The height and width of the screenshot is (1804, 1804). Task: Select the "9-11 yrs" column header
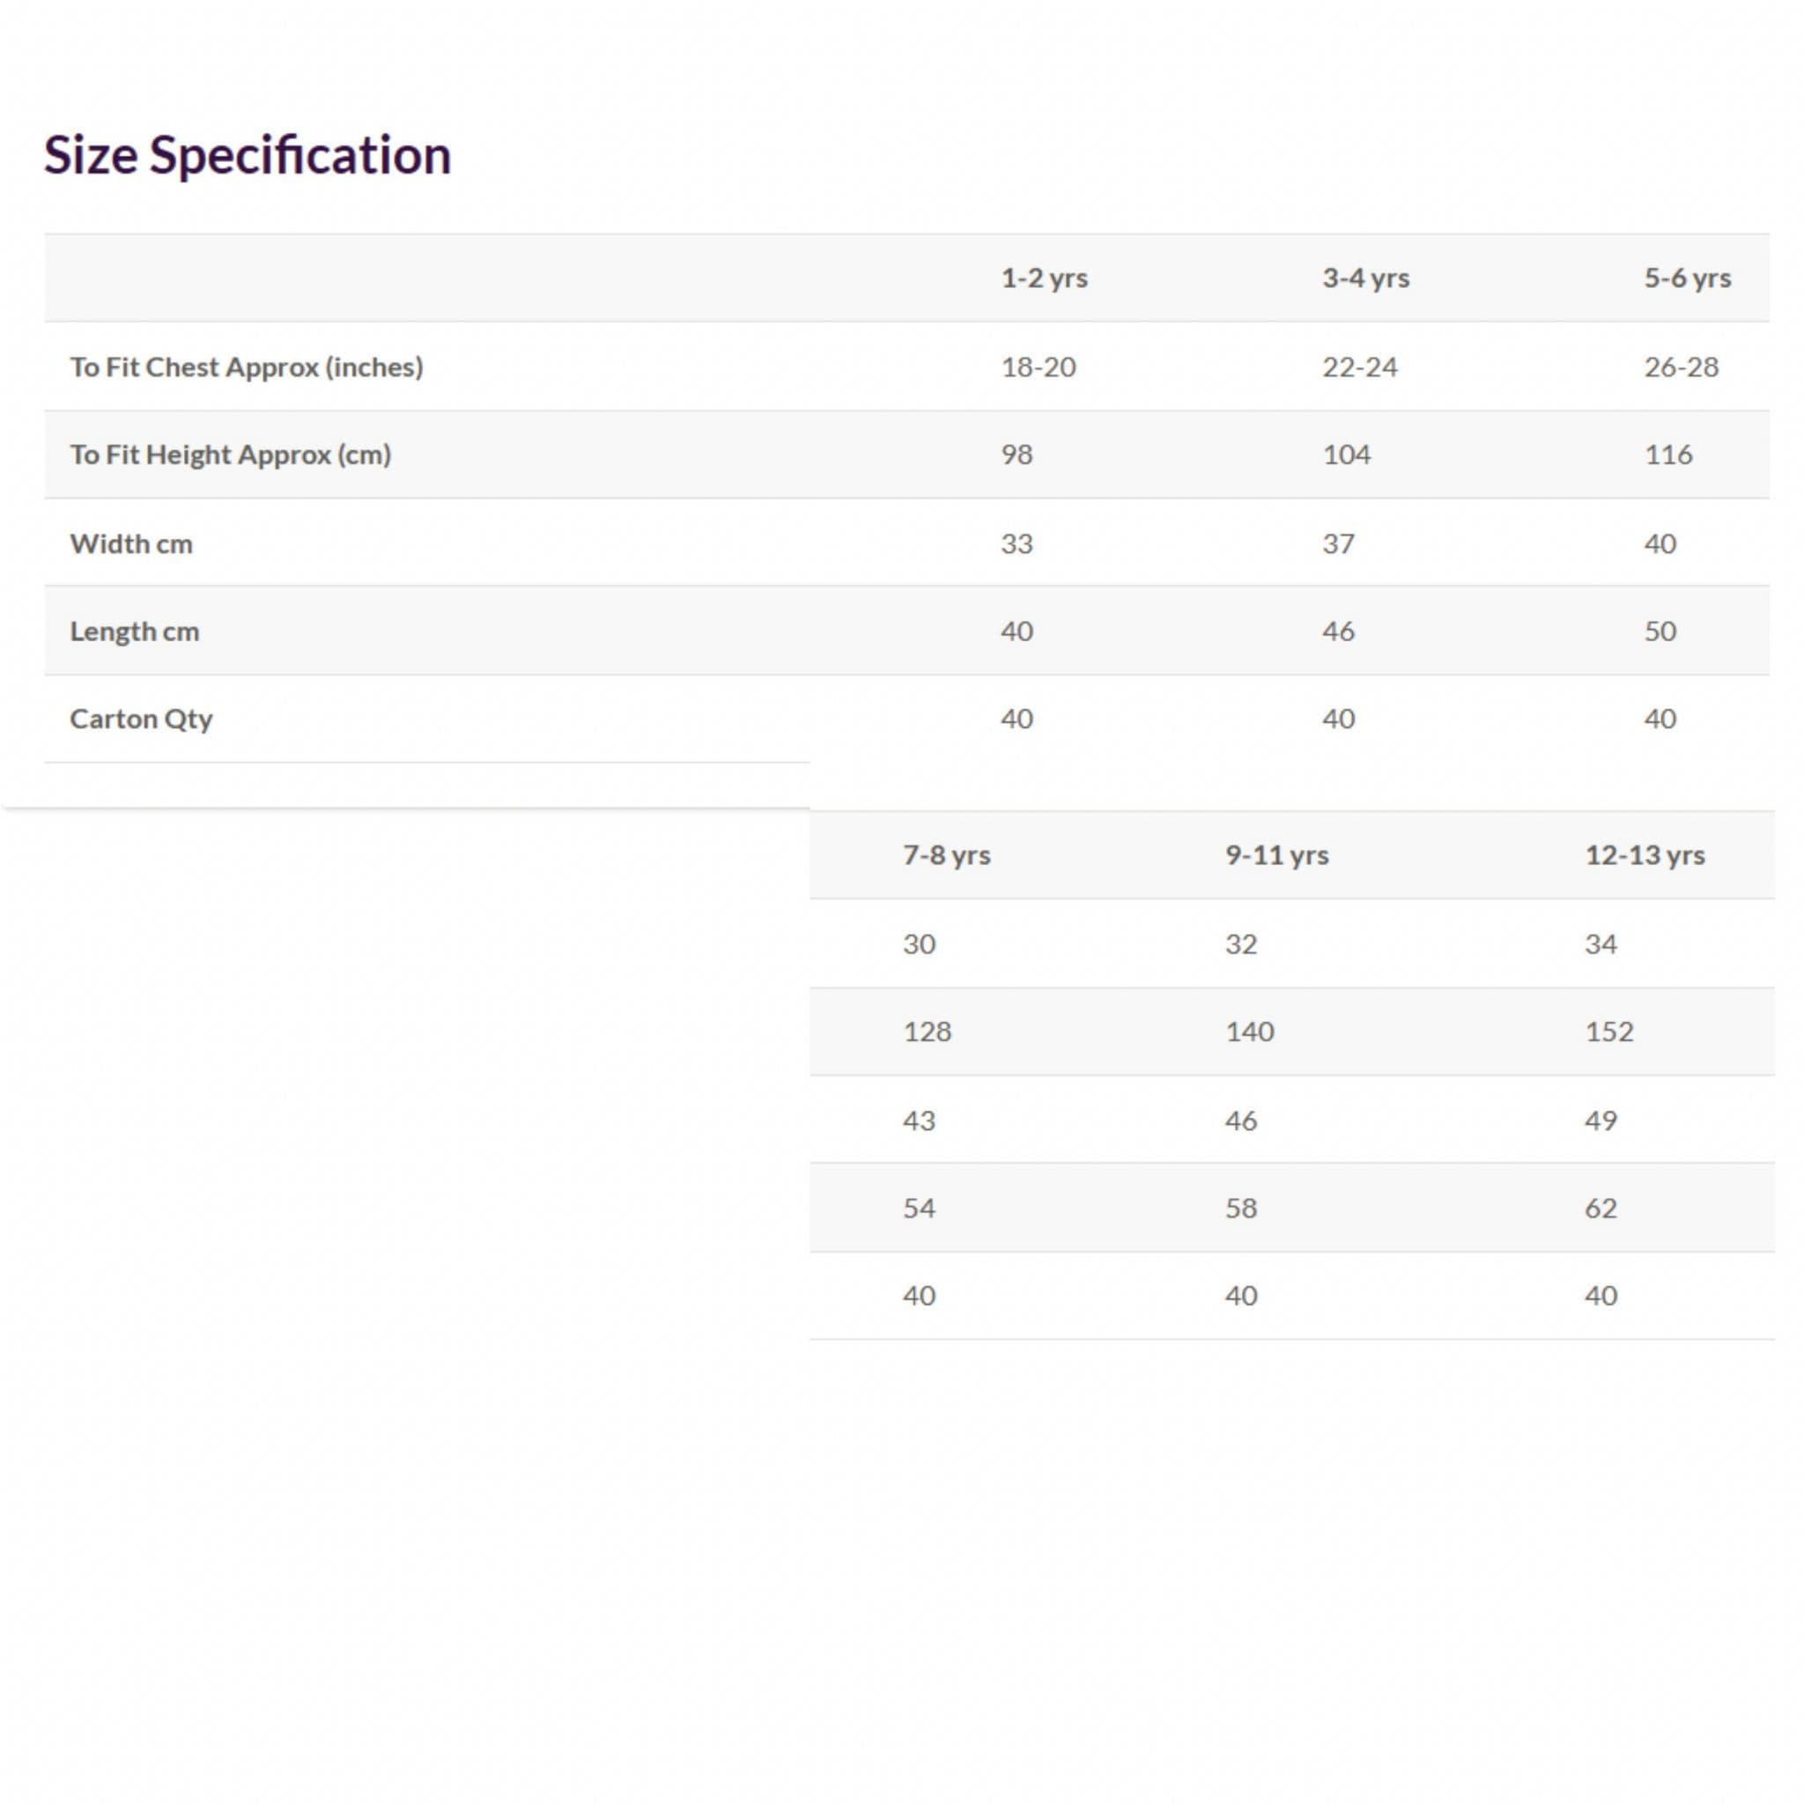1276,855
